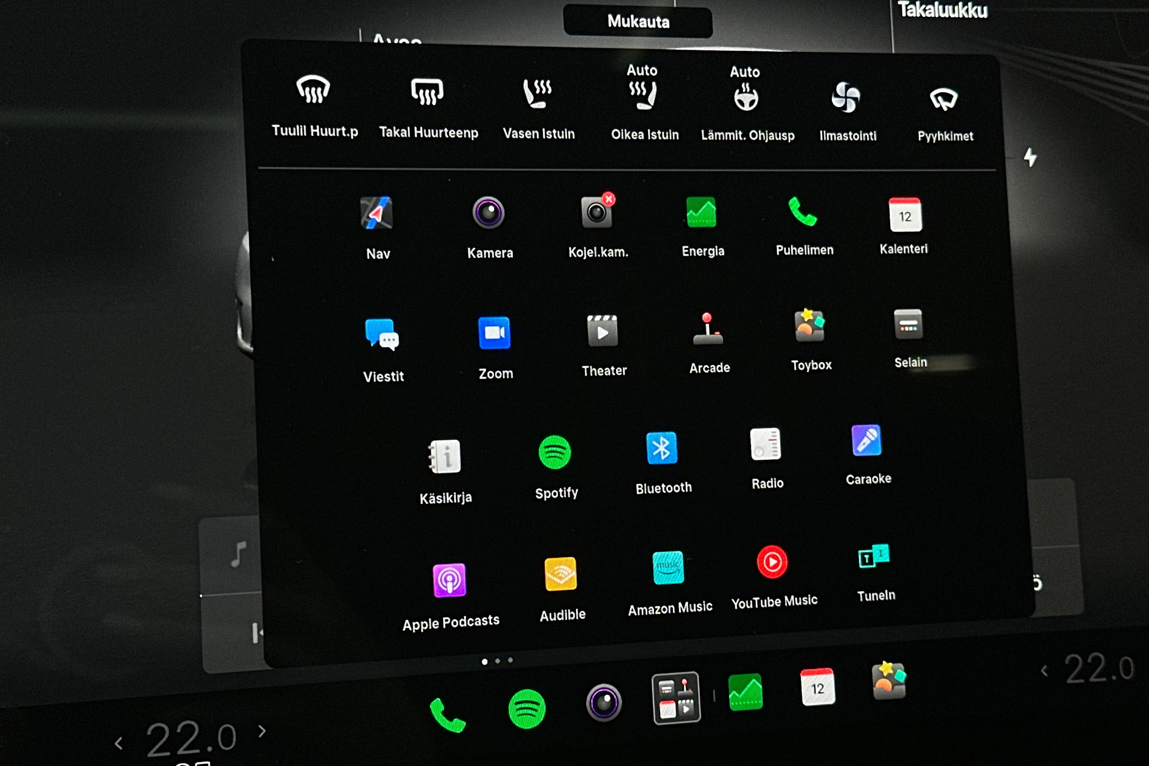
Task: Open the Bluetooth app
Action: click(x=662, y=448)
